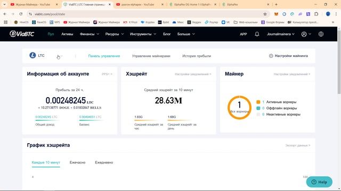Expand the Больше menu
Screen dimensions: 341x191
coord(186,34)
